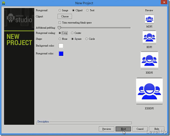Click the MDPI preview icon
170x136 pixels.
(149, 19)
